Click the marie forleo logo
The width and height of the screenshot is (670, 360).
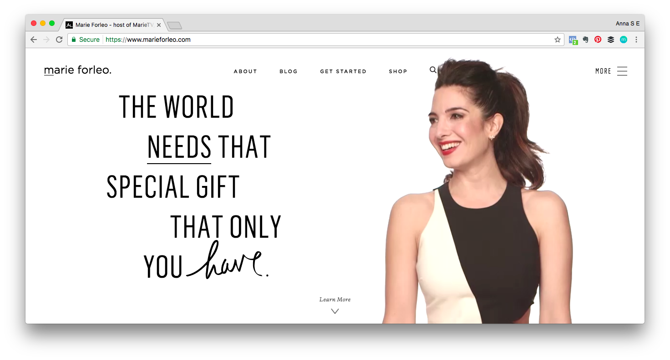(x=78, y=70)
